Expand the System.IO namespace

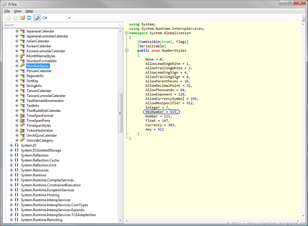coord(11,145)
